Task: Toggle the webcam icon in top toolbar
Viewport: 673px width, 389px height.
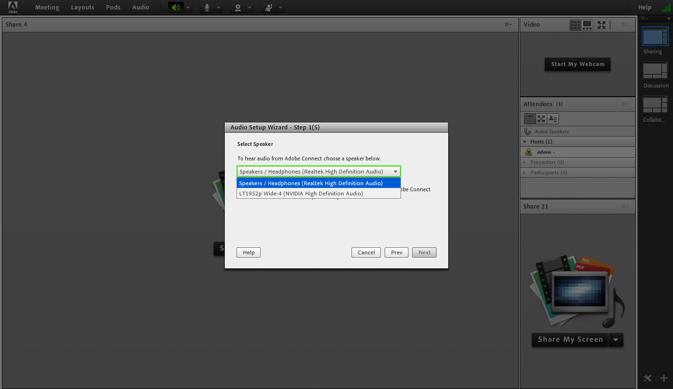Action: (238, 7)
